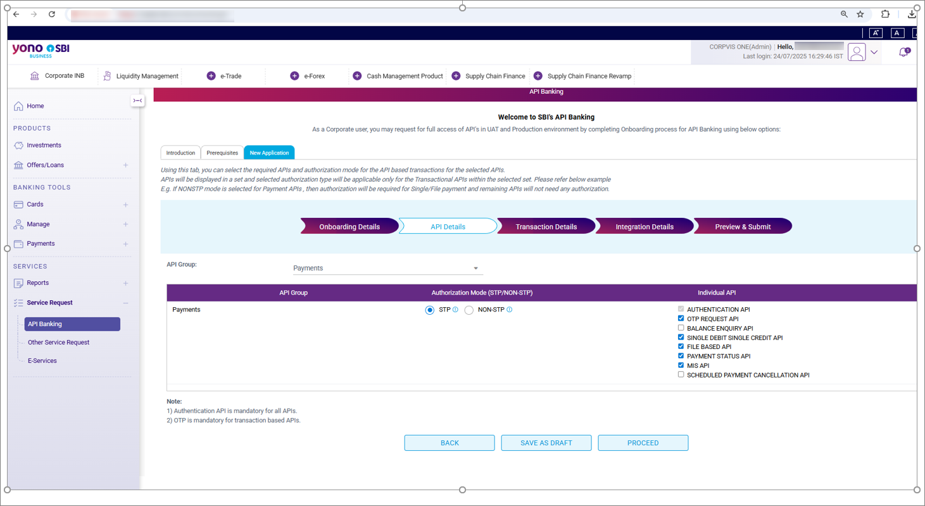Expand the user profile chevron menu
Viewport: 925px width, 506px height.
(x=874, y=53)
